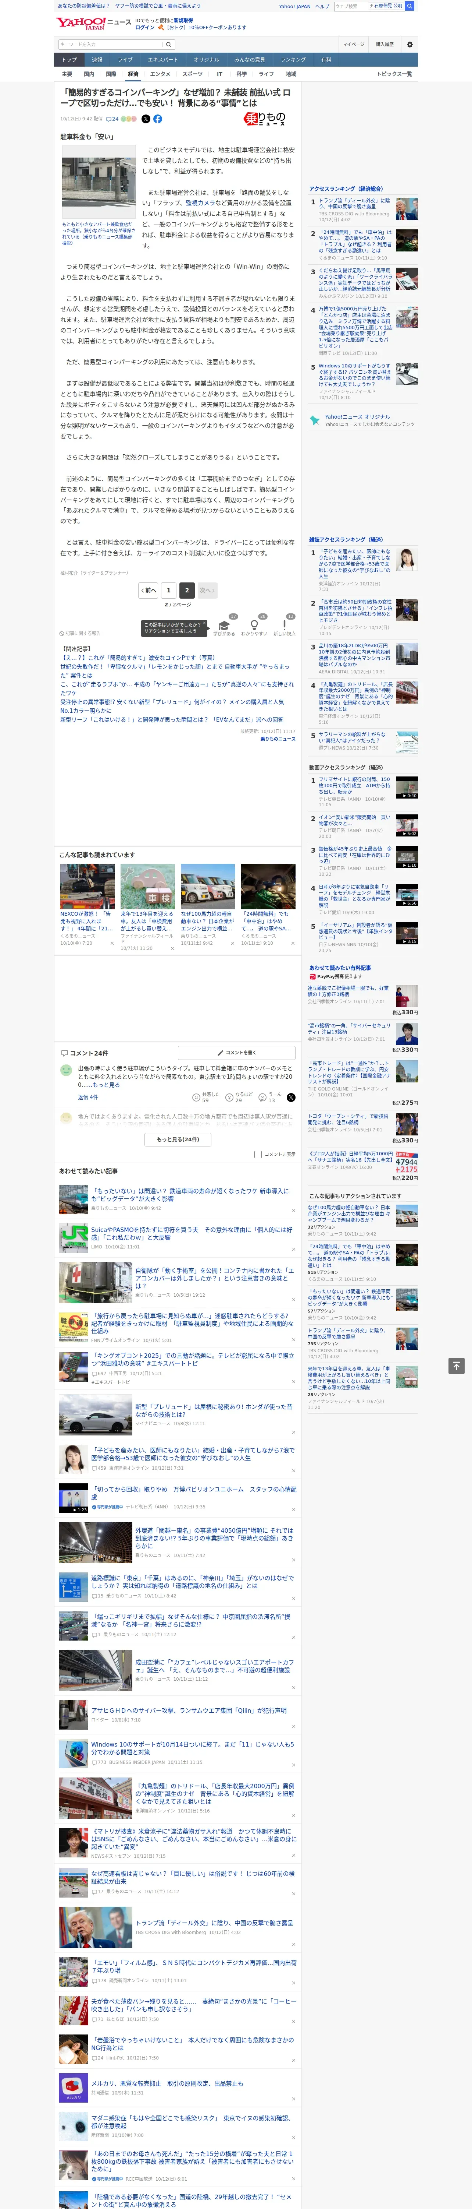This screenshot has height=2209, width=472.
Task: Share the first comment on X
Action: click(291, 1097)
